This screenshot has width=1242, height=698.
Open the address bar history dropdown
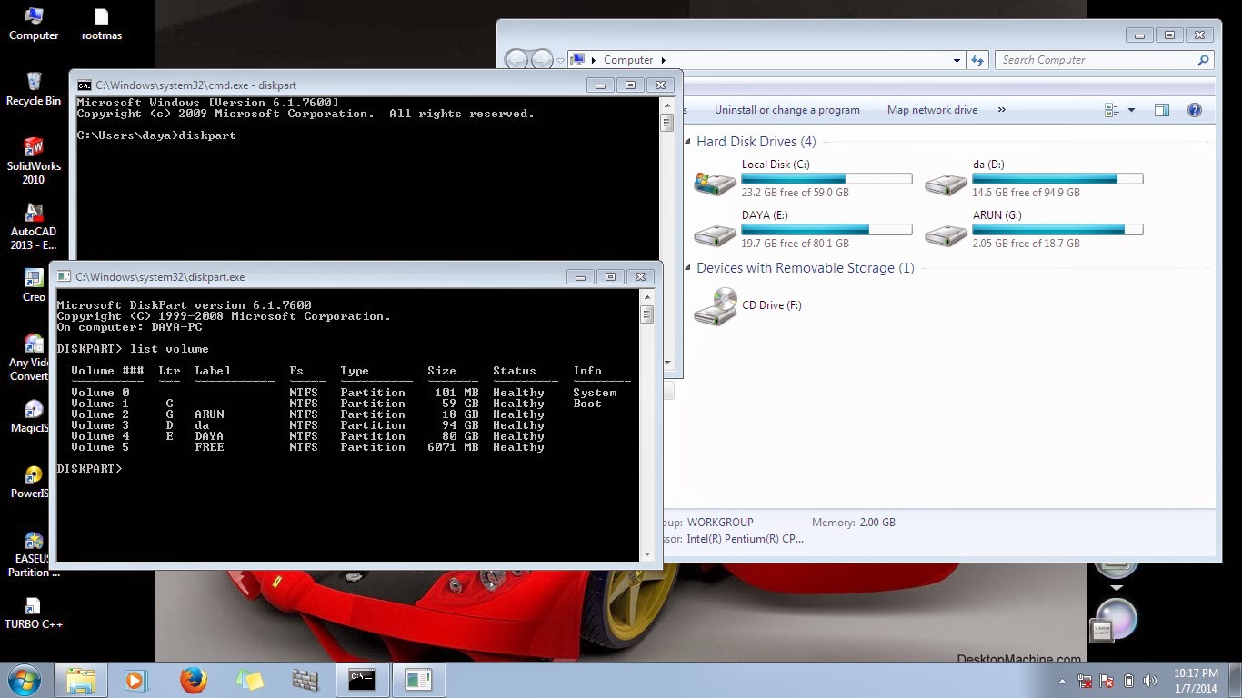click(957, 60)
